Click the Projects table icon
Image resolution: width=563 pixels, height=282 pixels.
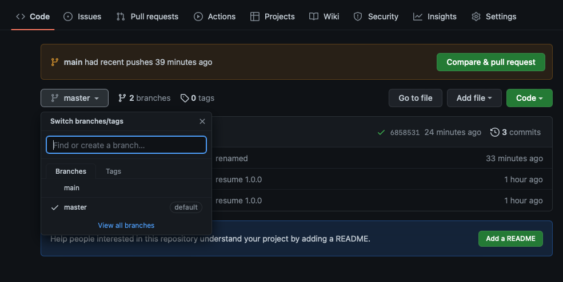[x=255, y=17]
